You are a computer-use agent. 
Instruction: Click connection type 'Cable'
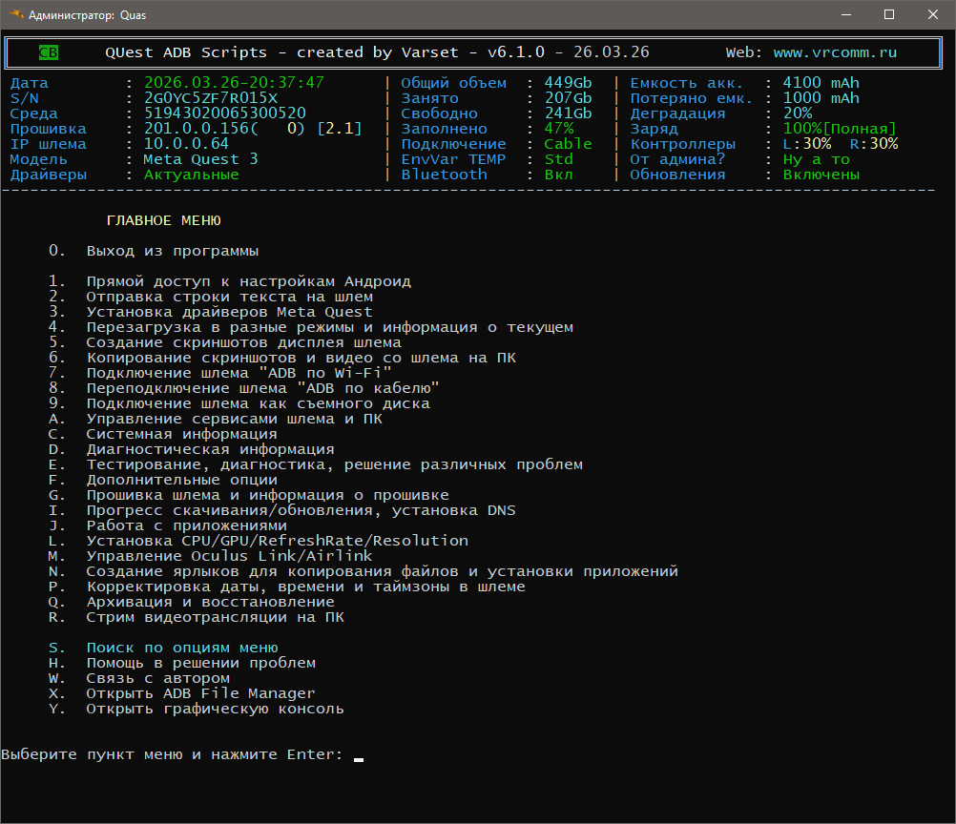click(568, 143)
